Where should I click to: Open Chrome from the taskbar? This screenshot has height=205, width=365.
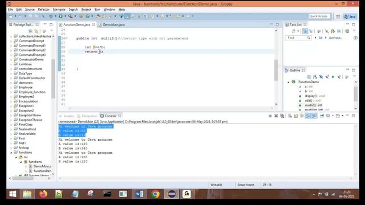click(x=156, y=194)
